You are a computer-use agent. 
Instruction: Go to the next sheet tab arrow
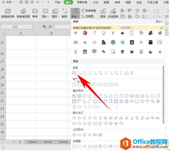click(x=14, y=142)
